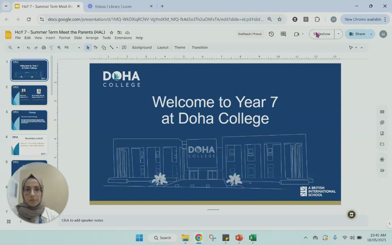The height and width of the screenshot is (245, 392).
Task: Select slide 3 Change thumbnail
Action: click(x=29, y=120)
